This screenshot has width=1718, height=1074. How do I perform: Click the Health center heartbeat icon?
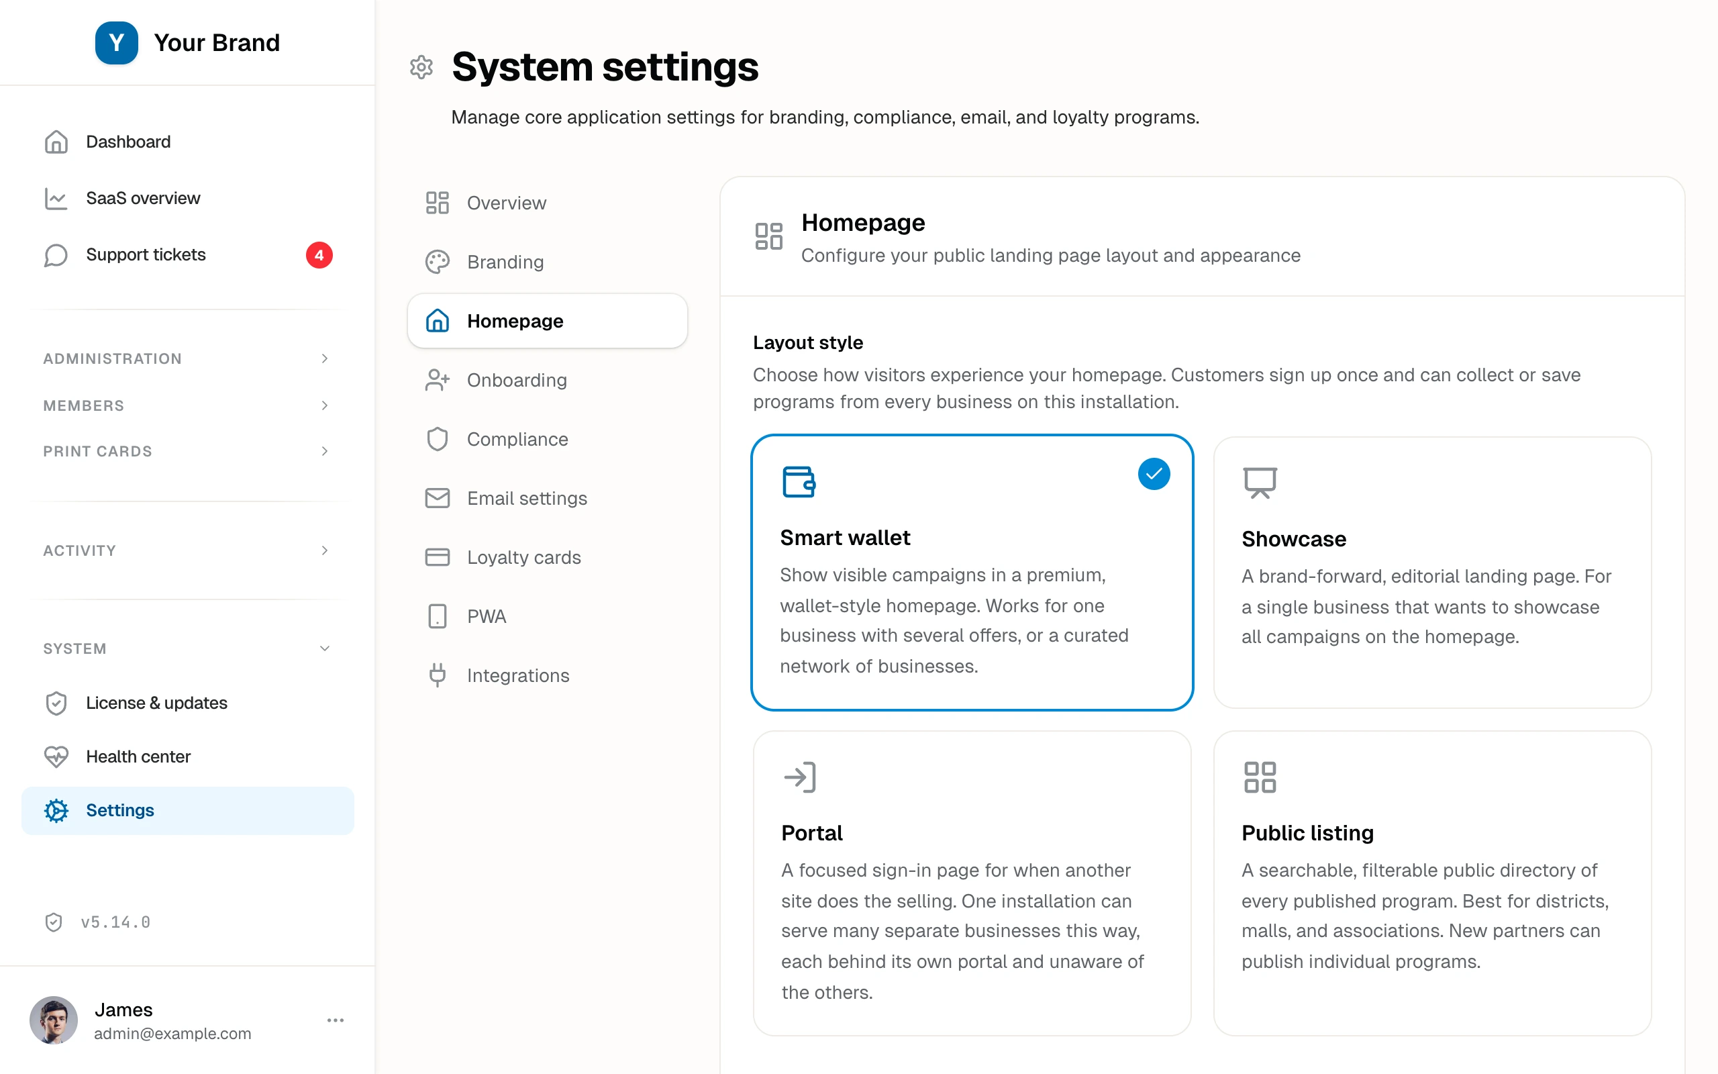[56, 756]
